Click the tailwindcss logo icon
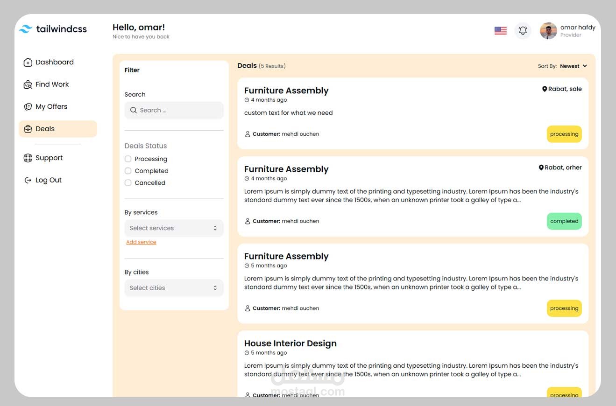616x406 pixels. coord(25,29)
